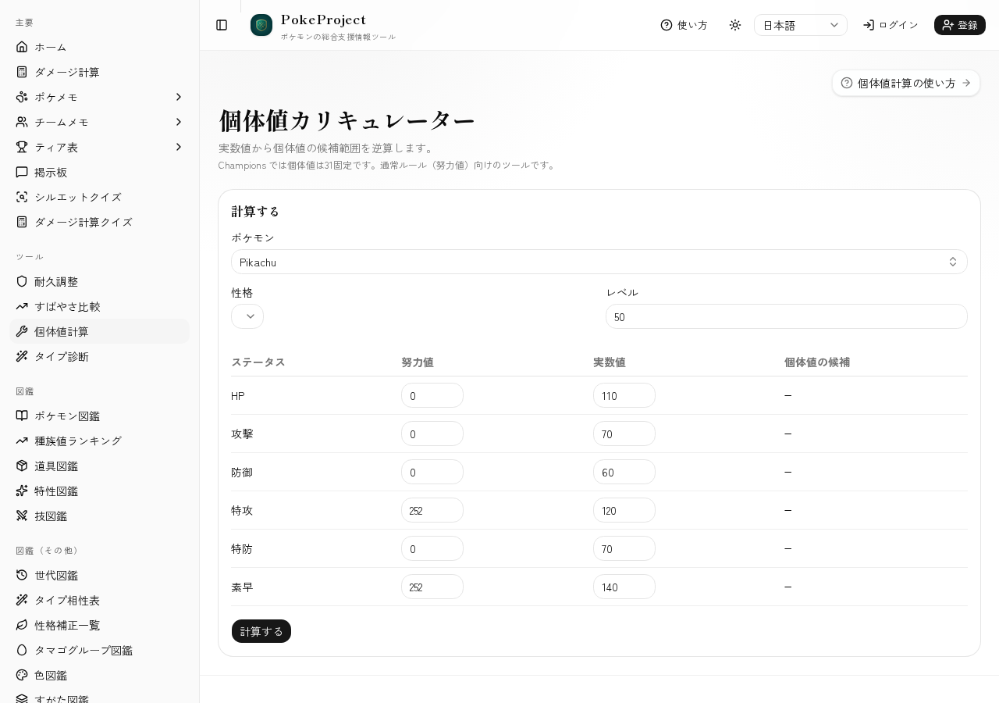Click the HP 努力値 input
999x703 pixels.
point(432,395)
